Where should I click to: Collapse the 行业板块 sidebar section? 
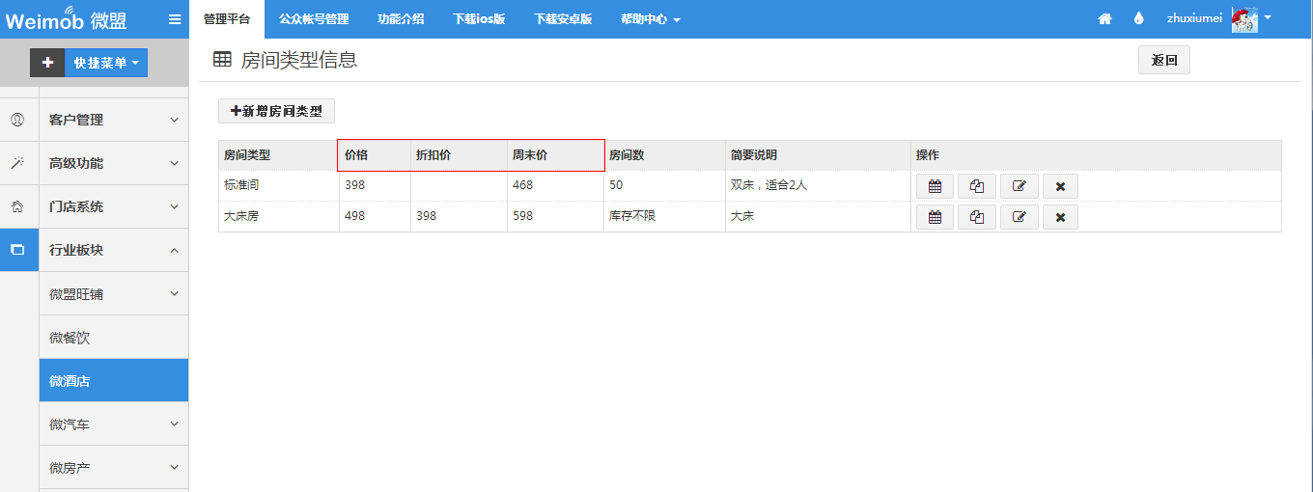coord(113,250)
